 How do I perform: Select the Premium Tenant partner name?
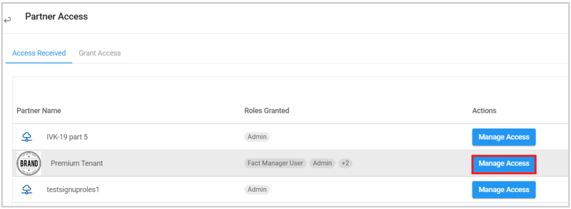pos(77,163)
